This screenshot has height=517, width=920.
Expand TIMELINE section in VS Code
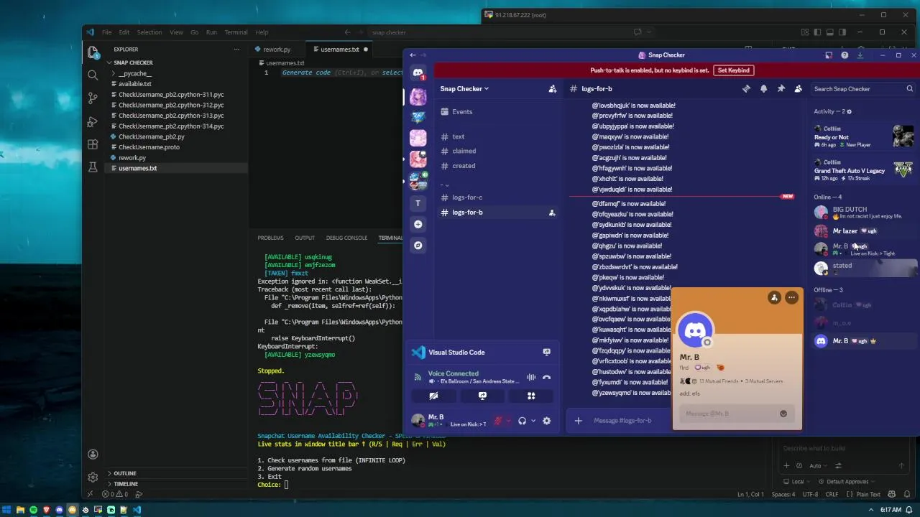[x=125, y=484]
